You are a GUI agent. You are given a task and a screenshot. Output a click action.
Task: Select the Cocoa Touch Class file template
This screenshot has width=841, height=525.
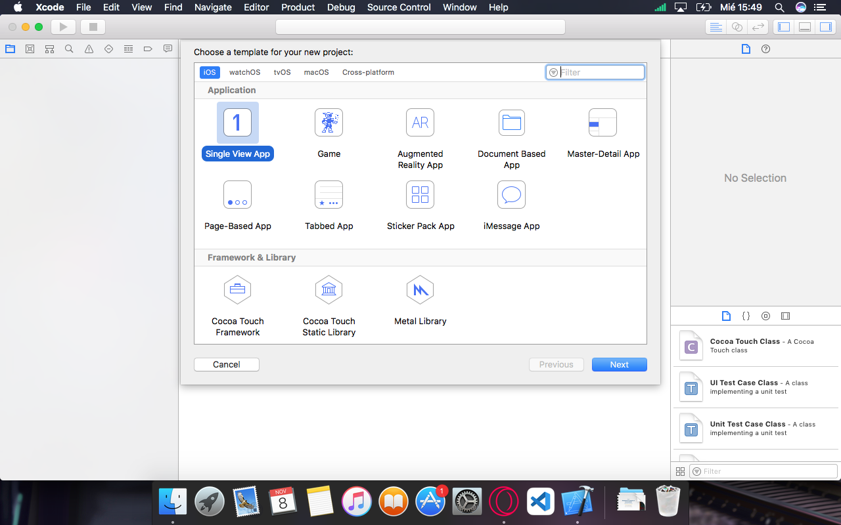pyautogui.click(x=755, y=346)
